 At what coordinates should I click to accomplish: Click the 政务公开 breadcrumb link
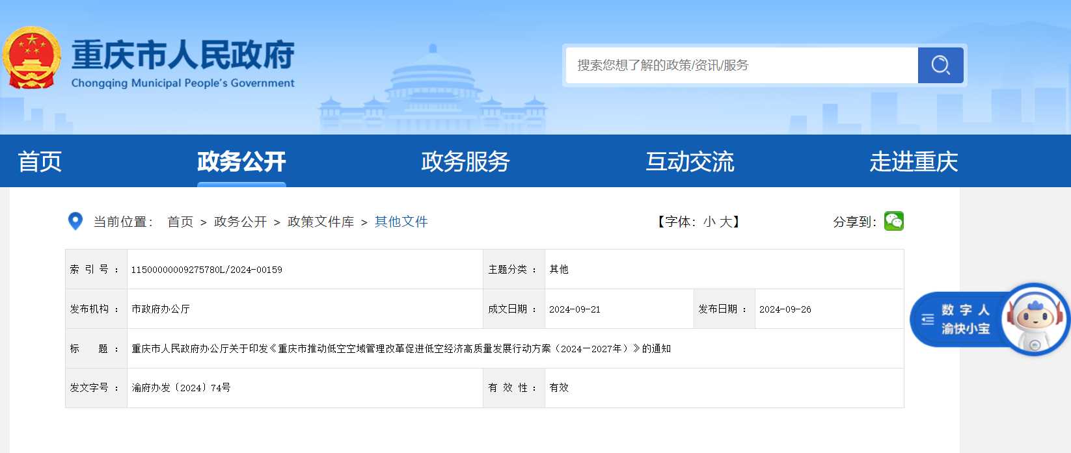(240, 222)
